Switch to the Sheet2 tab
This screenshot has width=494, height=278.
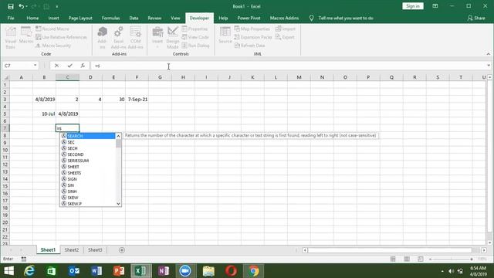coord(72,249)
